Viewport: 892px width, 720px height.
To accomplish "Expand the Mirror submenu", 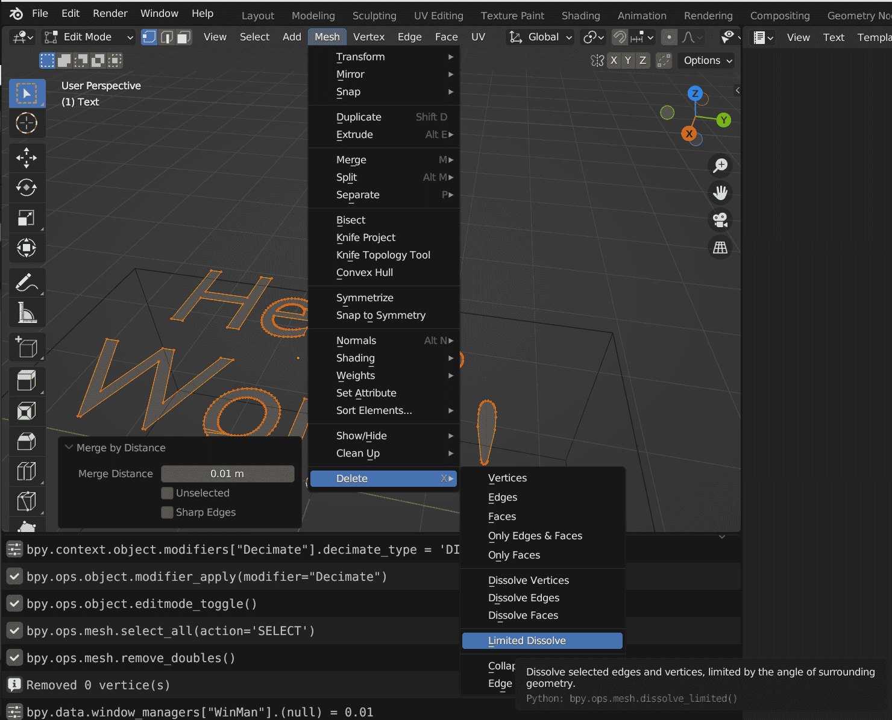I will [383, 74].
